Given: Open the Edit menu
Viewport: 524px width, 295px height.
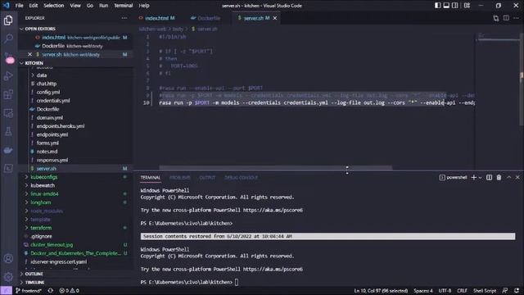Looking at the screenshot, I should [33, 6].
